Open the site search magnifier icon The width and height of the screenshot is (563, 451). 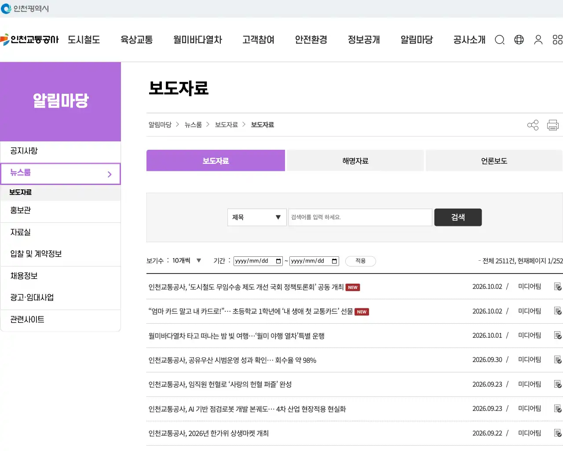click(500, 40)
